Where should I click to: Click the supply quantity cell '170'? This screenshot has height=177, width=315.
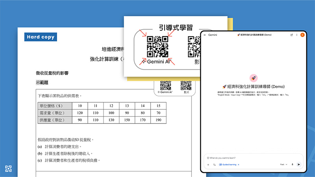pos(143,120)
